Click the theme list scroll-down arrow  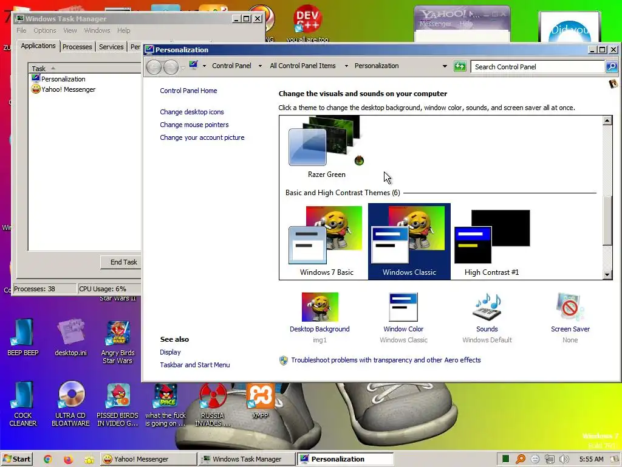[607, 274]
